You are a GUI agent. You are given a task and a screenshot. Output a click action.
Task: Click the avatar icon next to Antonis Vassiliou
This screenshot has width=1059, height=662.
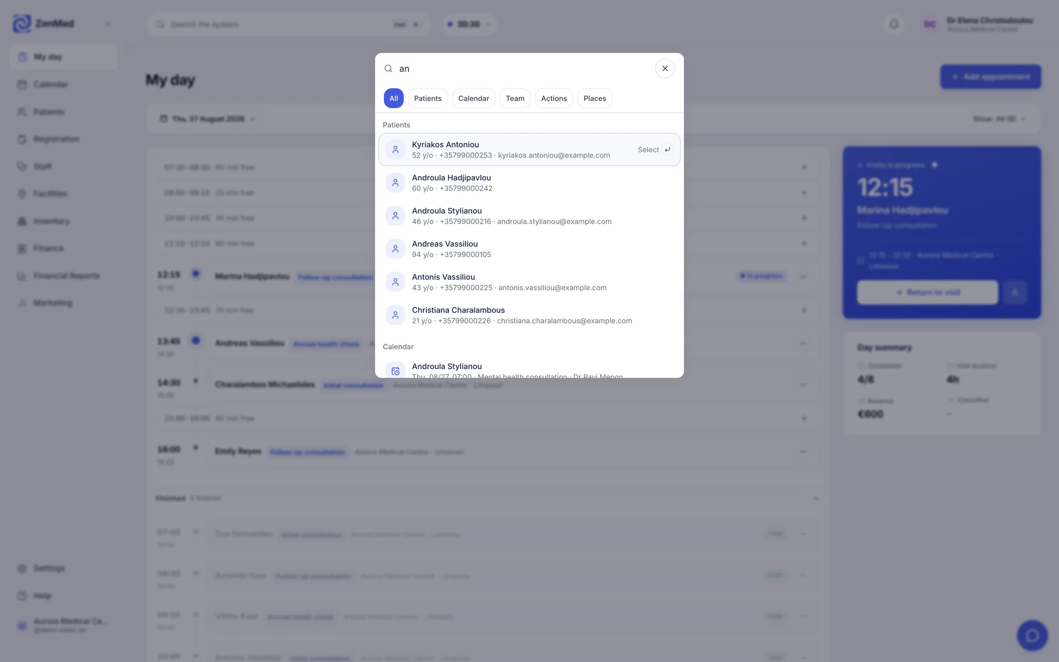[x=395, y=282]
